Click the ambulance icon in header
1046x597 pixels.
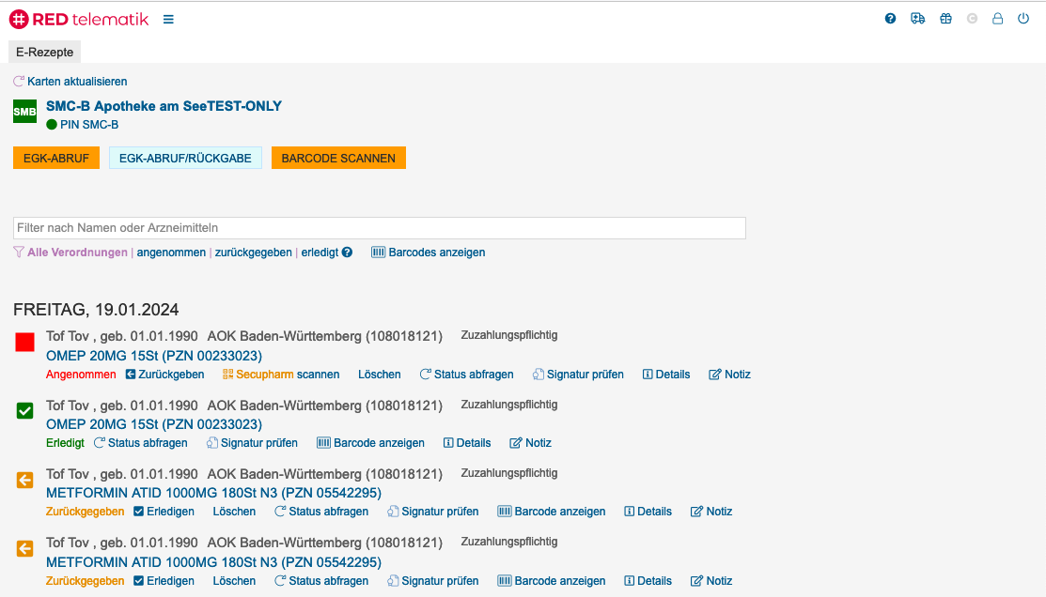pos(917,19)
